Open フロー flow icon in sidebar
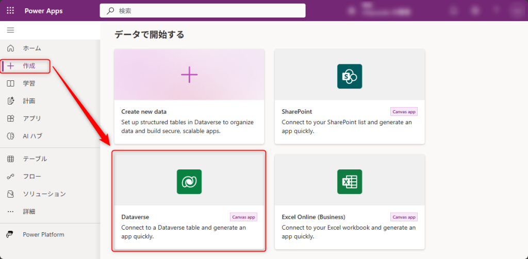 click(x=10, y=177)
